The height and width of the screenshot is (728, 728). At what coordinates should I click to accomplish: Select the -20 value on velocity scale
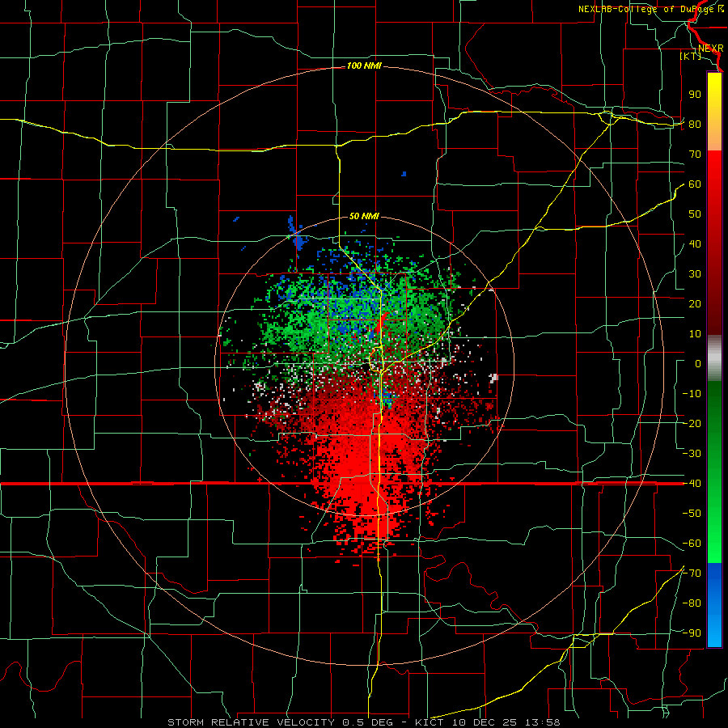click(692, 423)
